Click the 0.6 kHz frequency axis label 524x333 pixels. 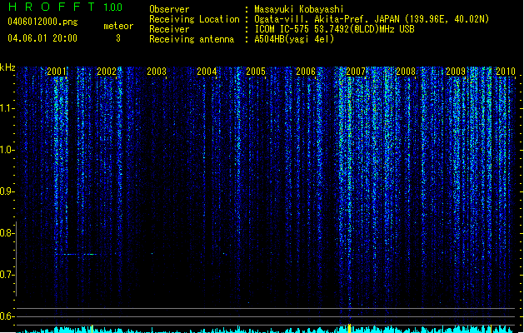click(x=7, y=316)
